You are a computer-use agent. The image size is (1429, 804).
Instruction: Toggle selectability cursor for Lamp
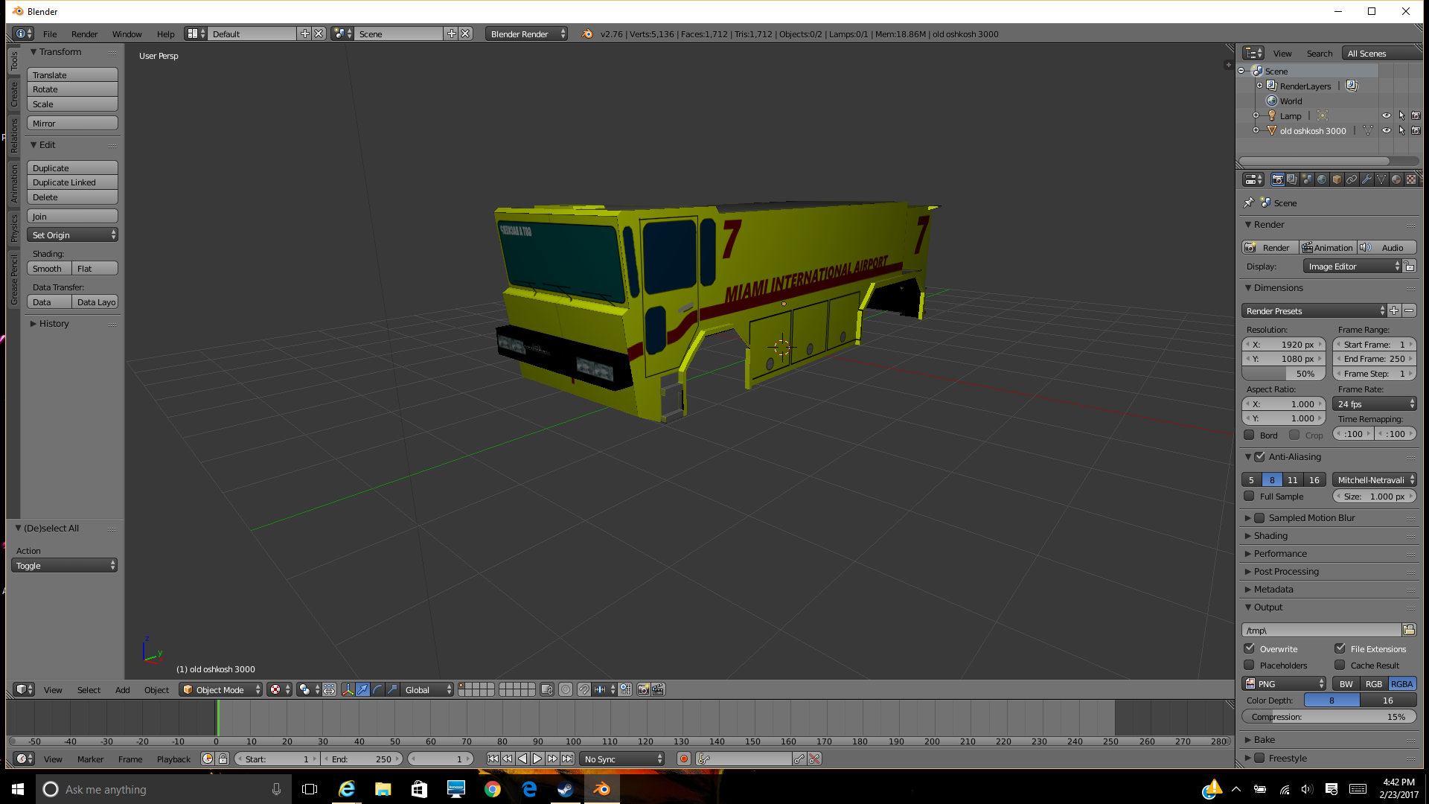click(x=1401, y=115)
